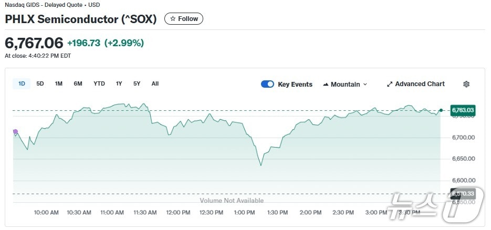Viewport: 491px width, 230px height.
Task: Show the 5Y chart range
Action: pos(137,83)
